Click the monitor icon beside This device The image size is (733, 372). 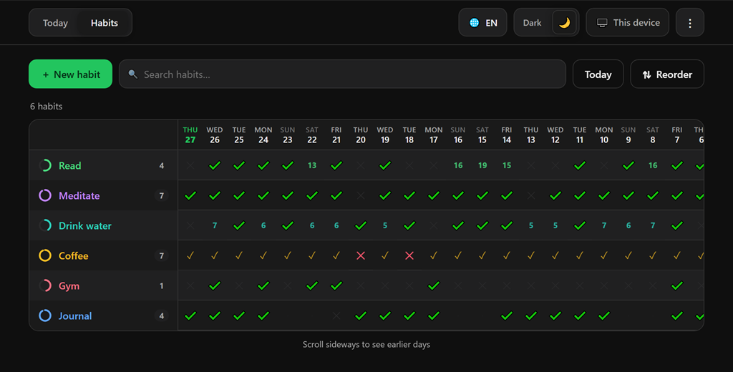602,23
